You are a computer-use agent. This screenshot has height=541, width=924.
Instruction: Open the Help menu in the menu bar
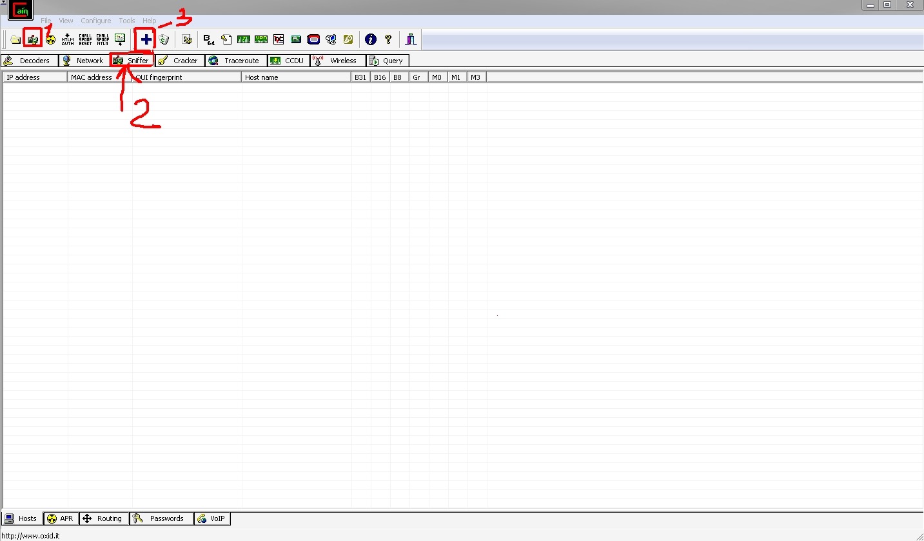[x=149, y=21]
